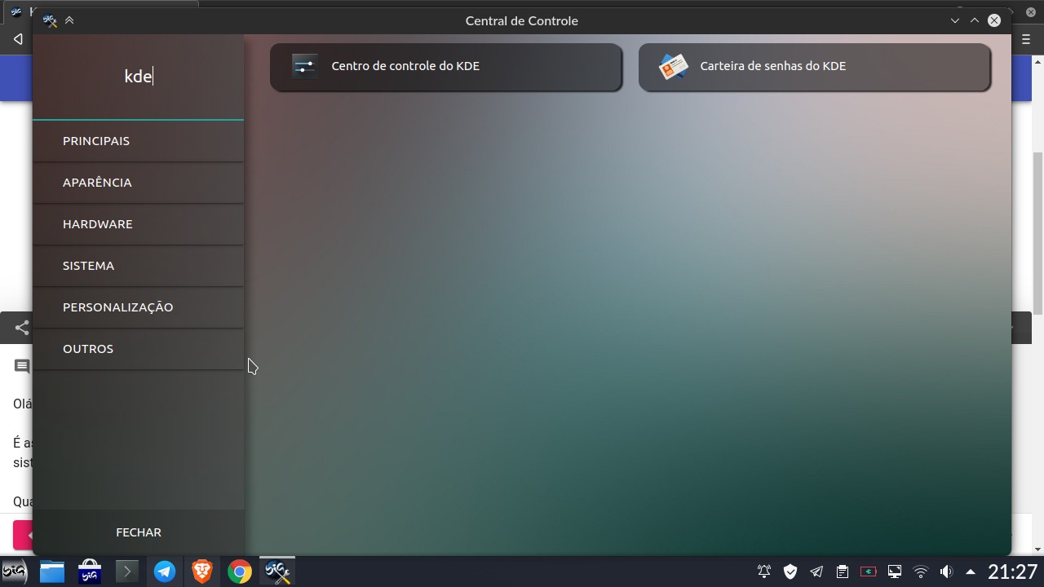
Task: Select the PERSONALIZAÇÃO category
Action: click(x=139, y=307)
